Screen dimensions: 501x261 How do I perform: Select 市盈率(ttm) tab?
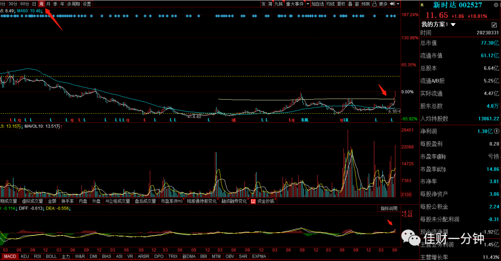(172, 201)
